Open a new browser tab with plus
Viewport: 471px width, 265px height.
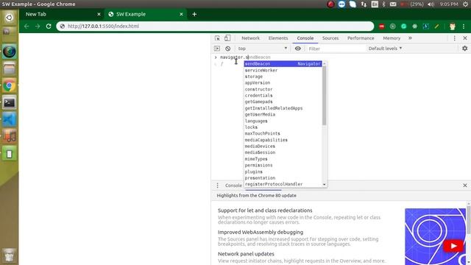point(194,14)
